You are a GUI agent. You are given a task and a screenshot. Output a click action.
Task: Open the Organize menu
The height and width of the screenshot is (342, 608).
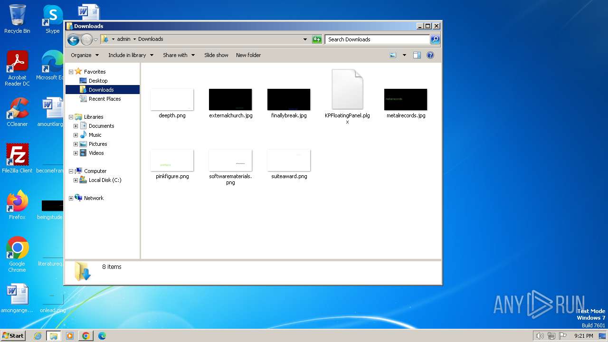pyautogui.click(x=85, y=55)
